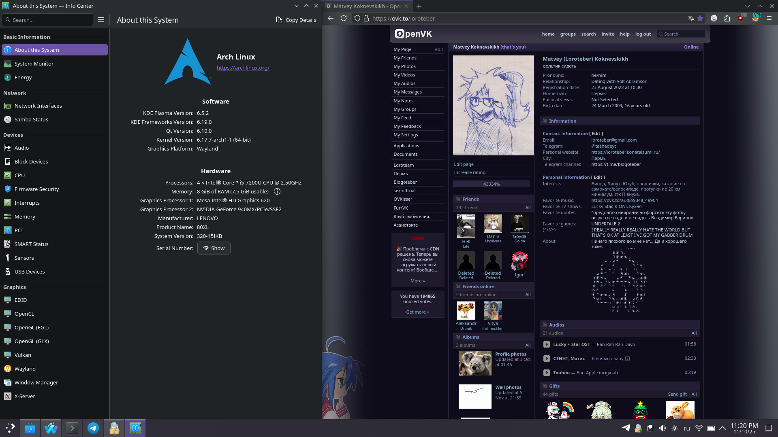Collapse the Information section header
The width and height of the screenshot is (778, 437).
[x=562, y=121]
